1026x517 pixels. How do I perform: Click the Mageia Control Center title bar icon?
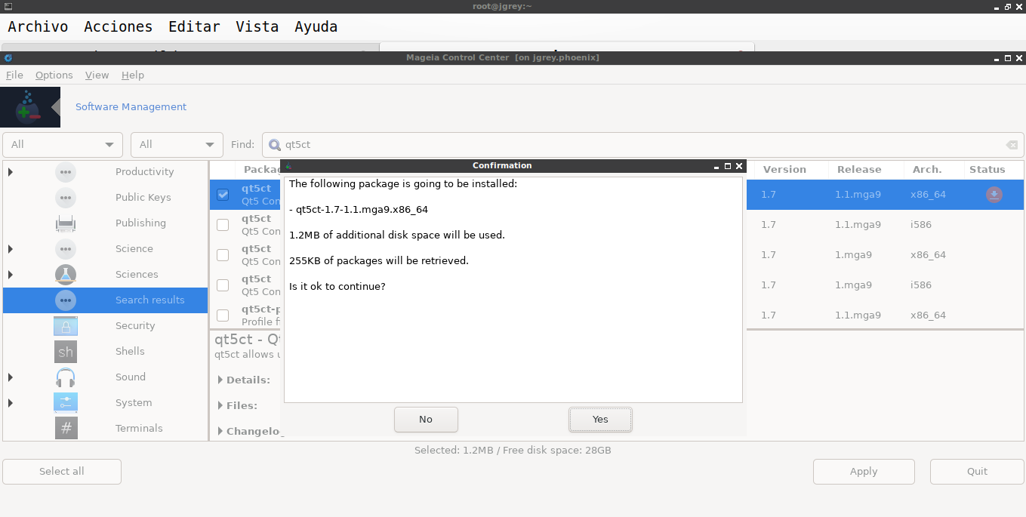(8, 58)
